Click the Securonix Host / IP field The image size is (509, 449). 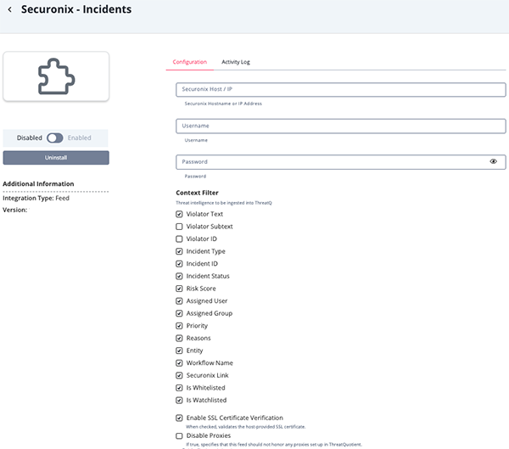pos(341,89)
